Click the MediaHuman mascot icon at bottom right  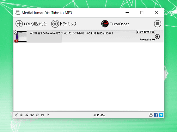point(151,115)
